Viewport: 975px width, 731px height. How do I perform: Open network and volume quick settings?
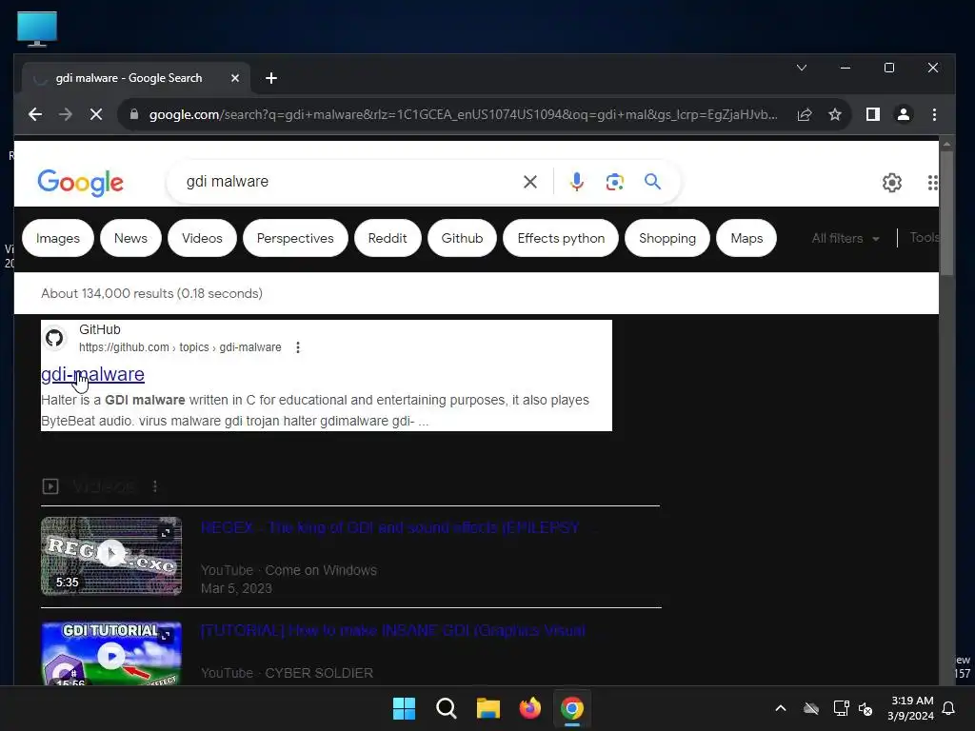click(852, 708)
